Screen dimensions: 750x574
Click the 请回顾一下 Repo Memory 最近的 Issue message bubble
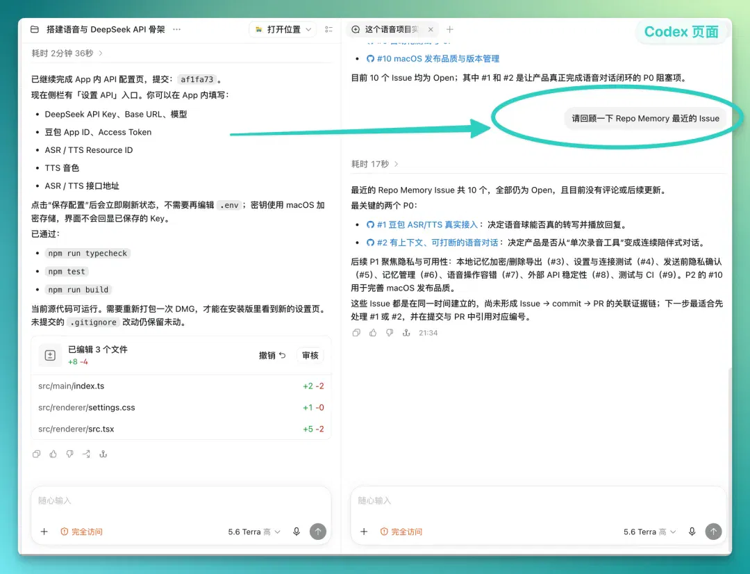click(645, 118)
